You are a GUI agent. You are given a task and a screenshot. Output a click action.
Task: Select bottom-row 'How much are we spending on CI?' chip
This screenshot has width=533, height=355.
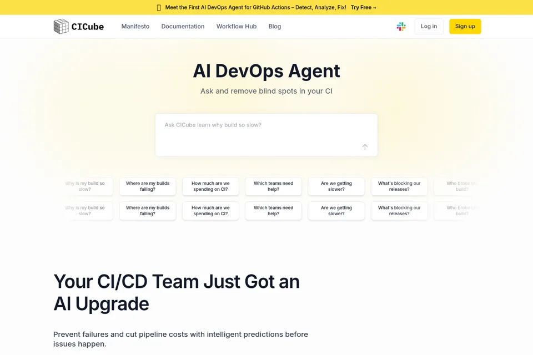coord(210,211)
